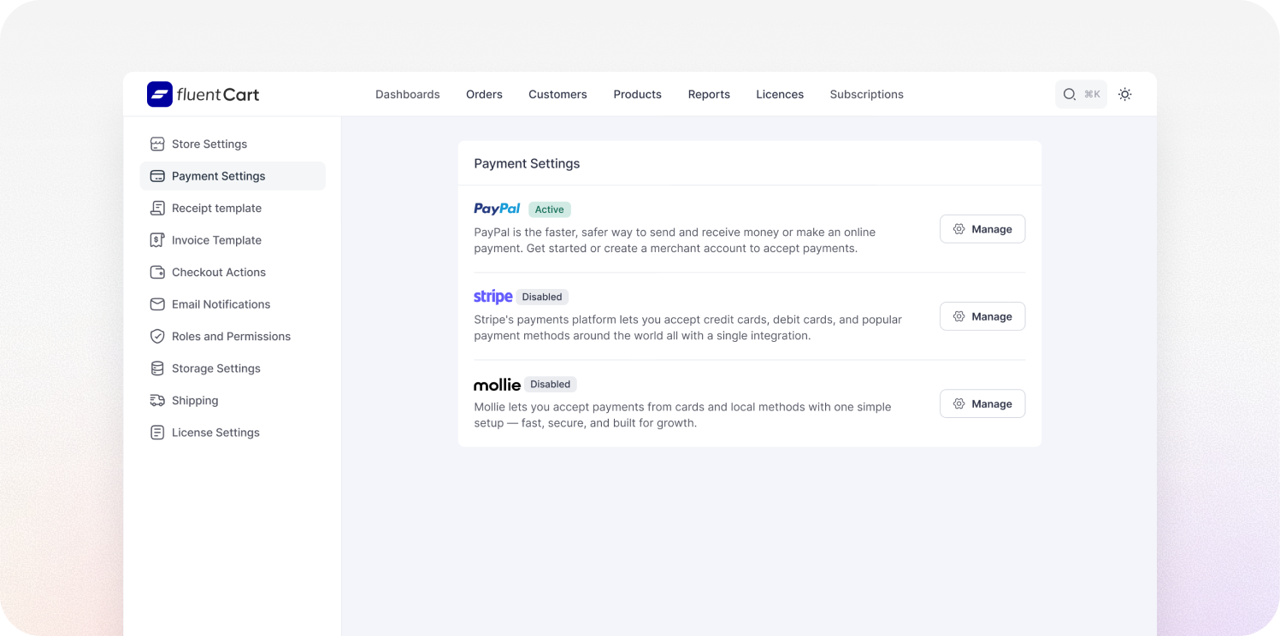1280x636 pixels.
Task: Click the PayPal description text
Action: point(675,240)
